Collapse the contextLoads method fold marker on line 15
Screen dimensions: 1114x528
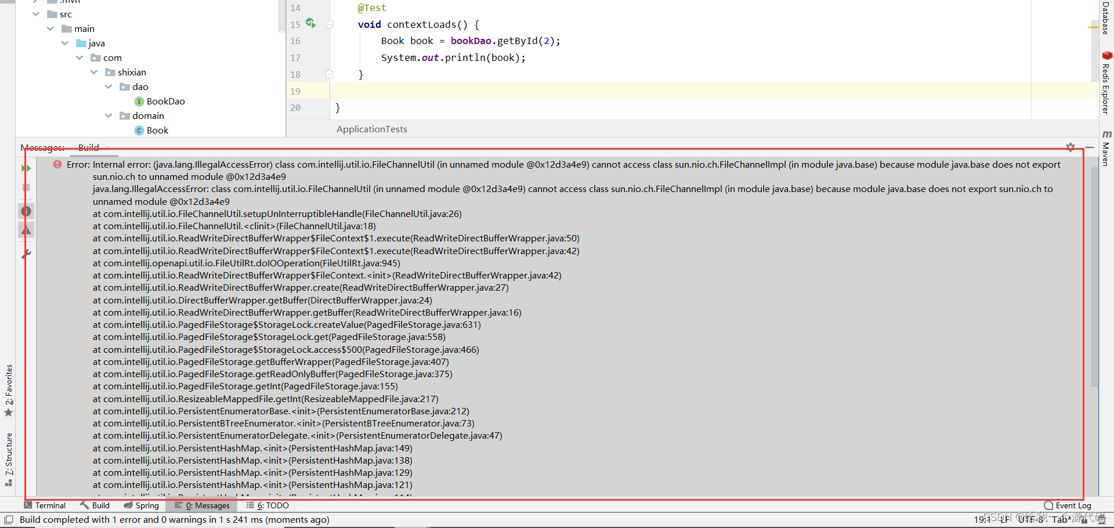pos(330,24)
